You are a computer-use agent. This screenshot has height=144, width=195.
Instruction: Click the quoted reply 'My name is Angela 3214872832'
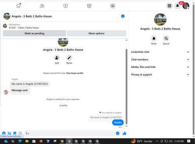point(106,118)
